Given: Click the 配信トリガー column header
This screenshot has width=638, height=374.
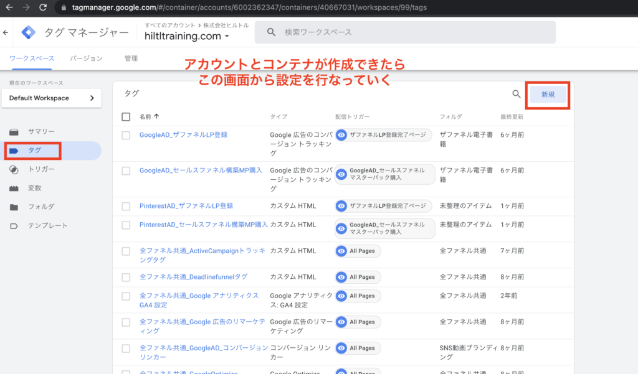Looking at the screenshot, I should [353, 116].
